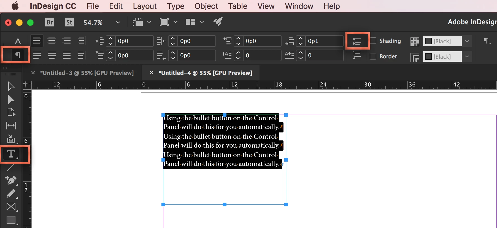Apply Justify with last line left
This screenshot has width=497, height=228.
point(37,56)
